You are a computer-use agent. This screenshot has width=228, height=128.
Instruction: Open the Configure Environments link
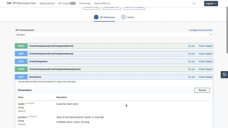click(x=201, y=30)
